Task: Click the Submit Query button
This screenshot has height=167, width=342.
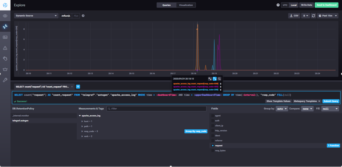Action: [x=331, y=101]
